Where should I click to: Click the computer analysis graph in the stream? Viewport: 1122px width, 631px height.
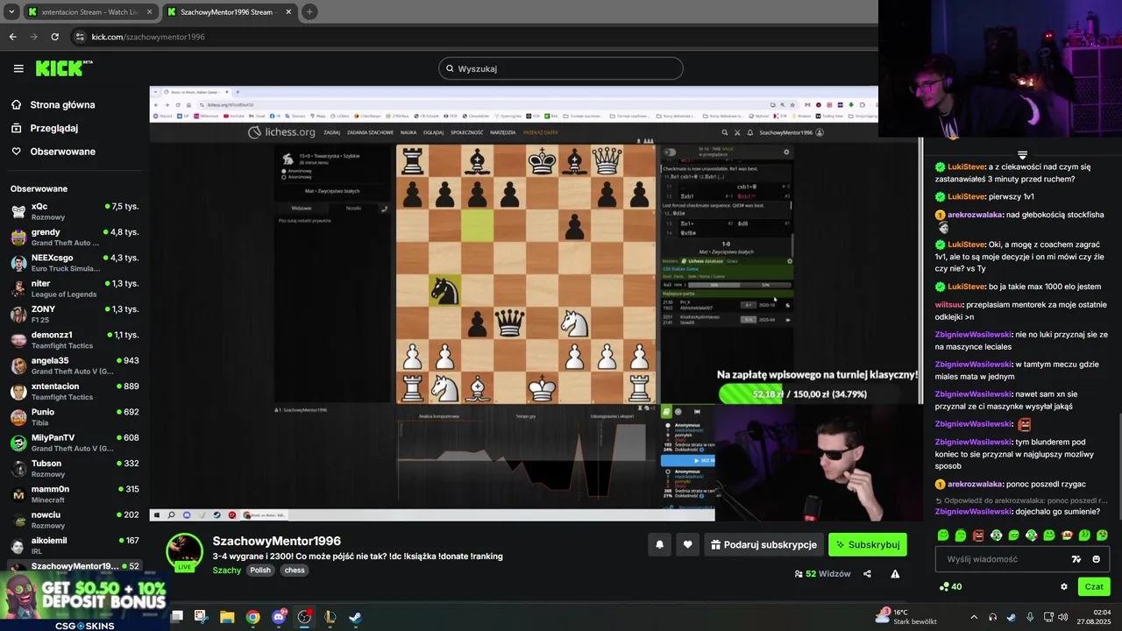click(x=526, y=460)
